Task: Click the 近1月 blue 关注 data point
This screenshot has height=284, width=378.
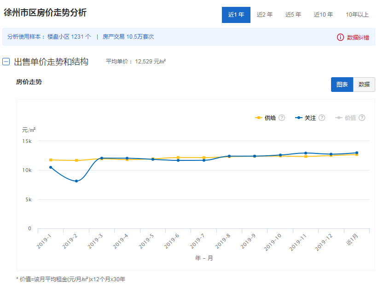Action: pyautogui.click(x=356, y=153)
